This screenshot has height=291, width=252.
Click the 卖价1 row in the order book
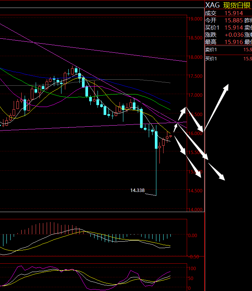(x=228, y=50)
